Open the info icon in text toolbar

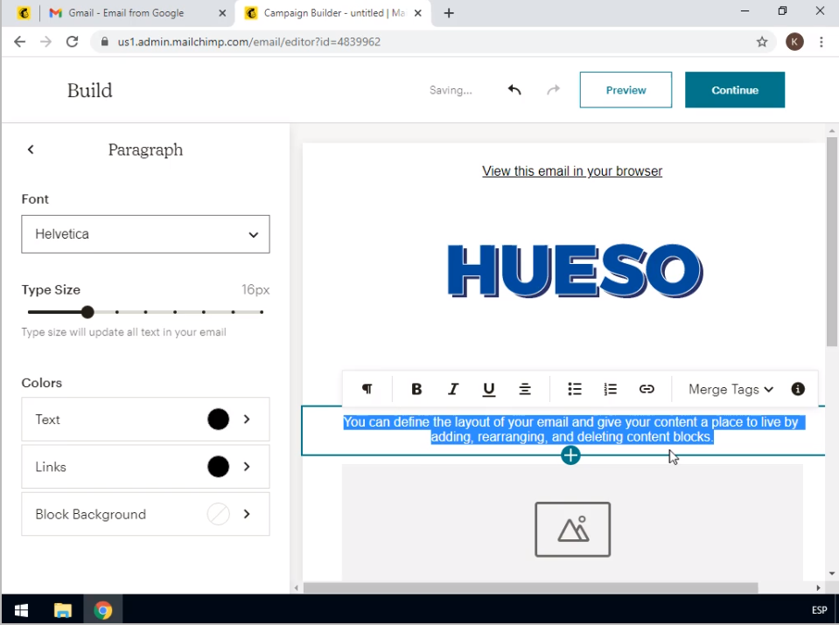tap(798, 389)
